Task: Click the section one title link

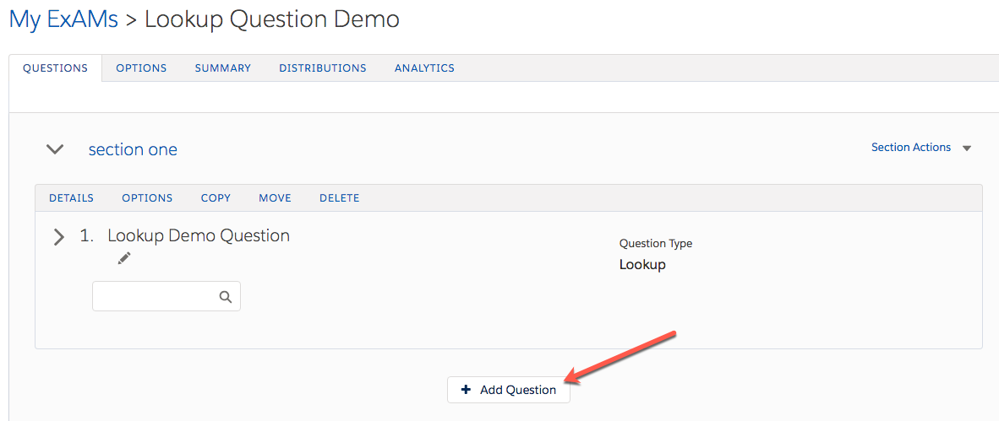Action: pos(133,150)
